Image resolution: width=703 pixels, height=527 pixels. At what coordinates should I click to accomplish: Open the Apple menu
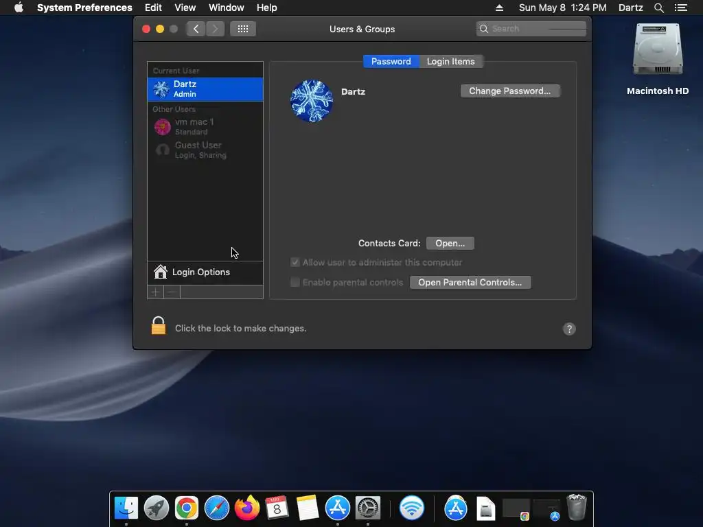(19, 8)
